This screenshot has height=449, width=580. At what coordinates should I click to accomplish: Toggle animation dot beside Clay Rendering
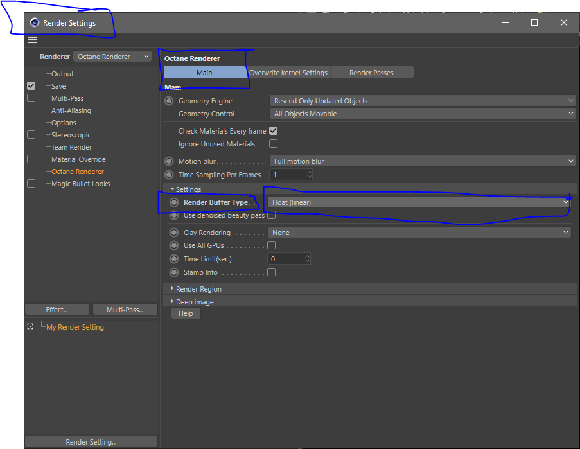pos(174,233)
